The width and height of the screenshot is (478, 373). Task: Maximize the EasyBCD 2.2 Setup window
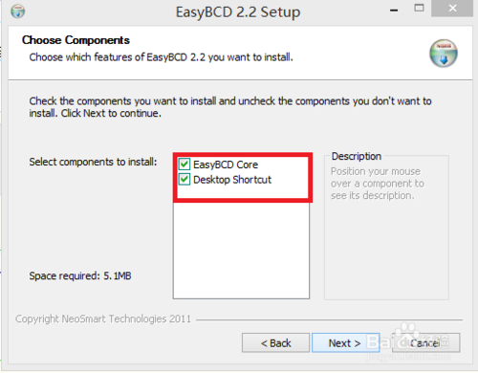point(419,8)
